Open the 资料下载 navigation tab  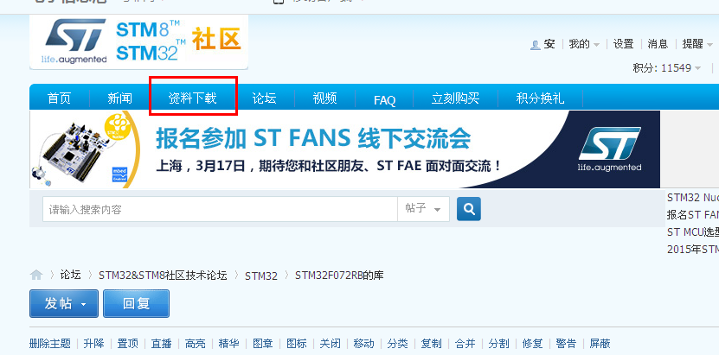(x=192, y=98)
